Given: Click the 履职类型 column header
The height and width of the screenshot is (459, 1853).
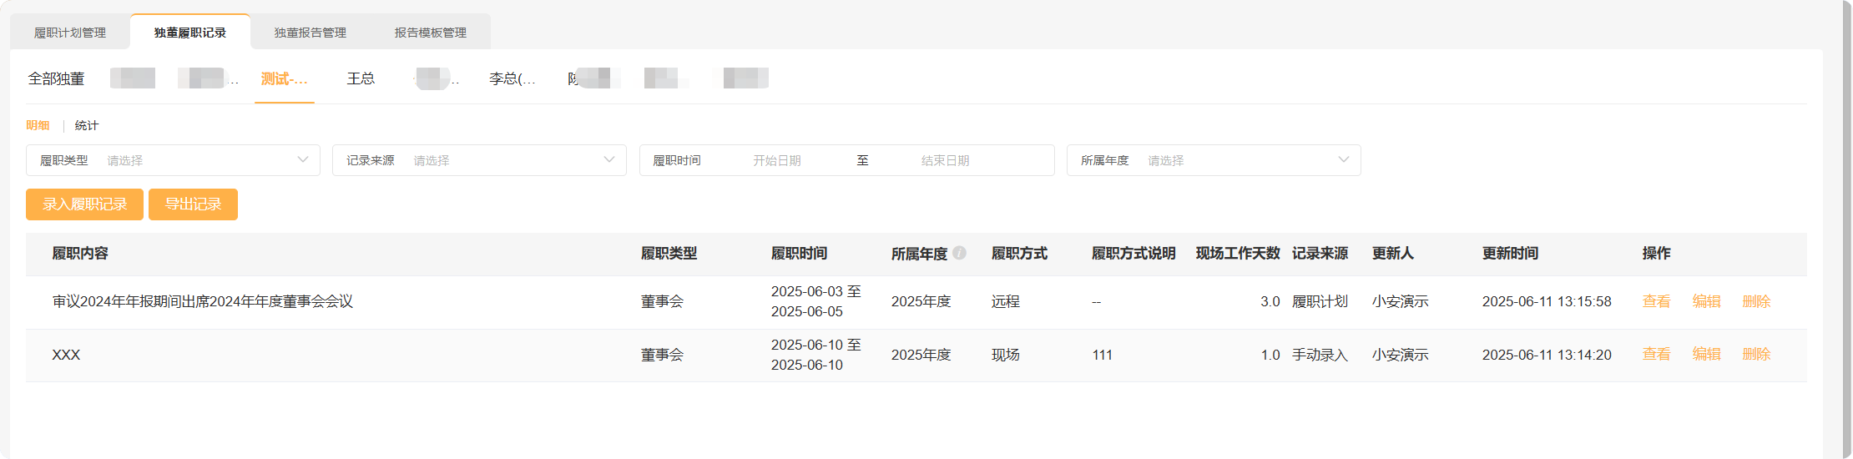Looking at the screenshot, I should click(x=669, y=253).
